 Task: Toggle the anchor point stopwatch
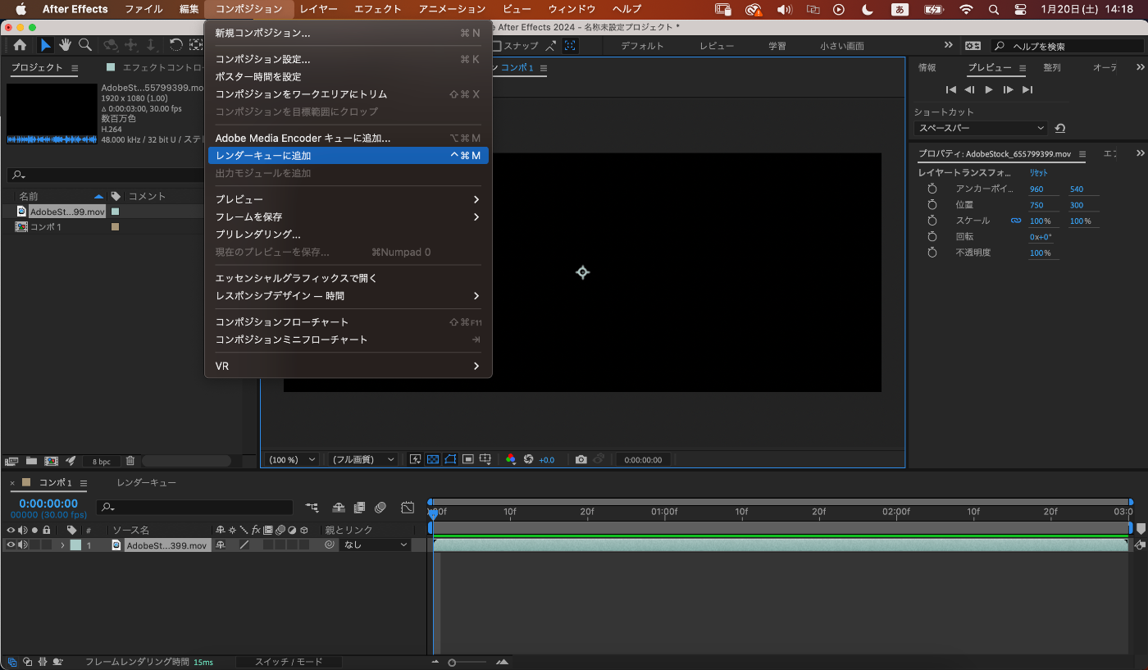click(x=932, y=189)
